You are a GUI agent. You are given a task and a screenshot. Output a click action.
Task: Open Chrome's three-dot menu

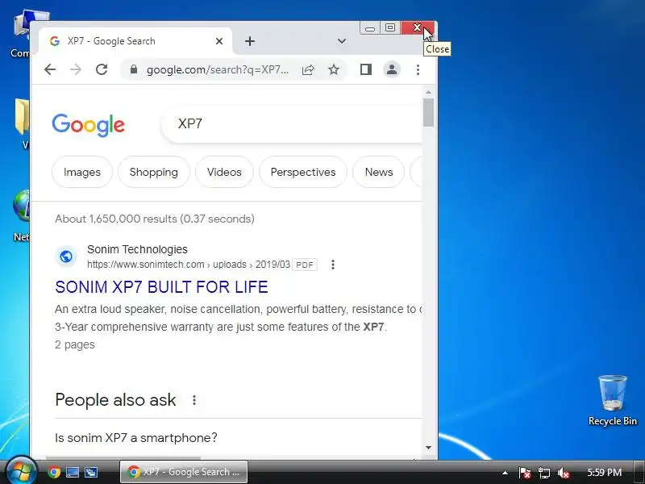click(x=418, y=69)
